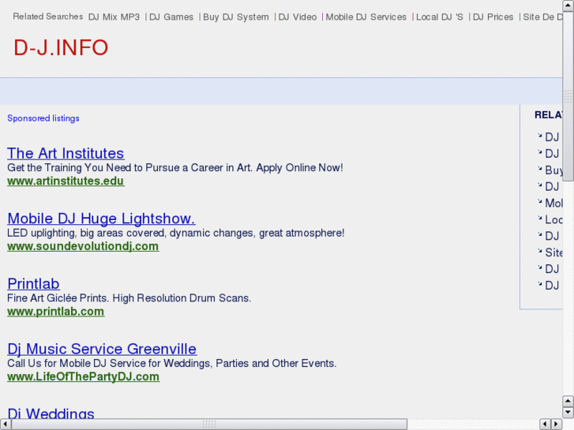
Task: Click the second left arrow near right end
Action: pos(546,424)
